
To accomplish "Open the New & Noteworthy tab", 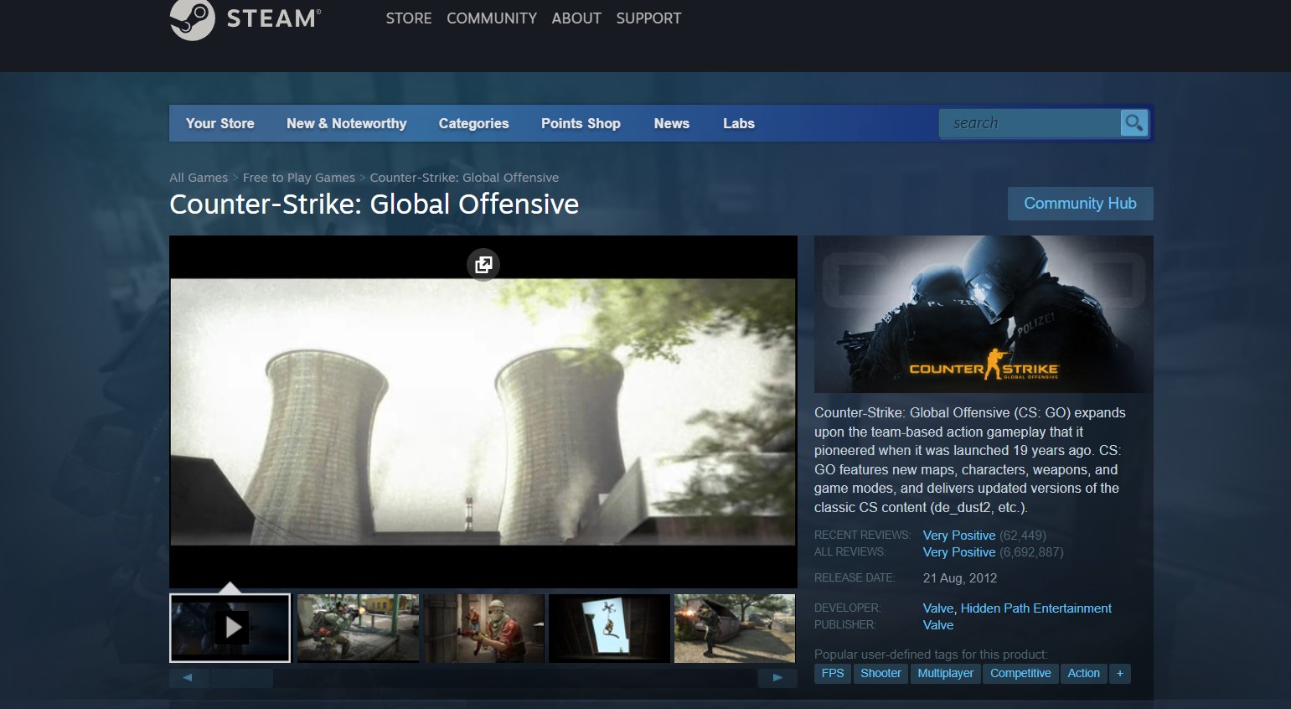I will 347,123.
